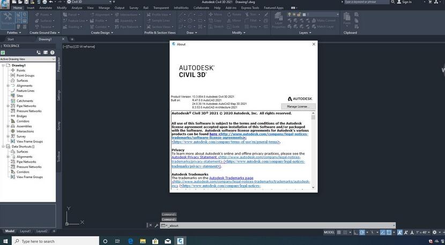Expand the Palettes panel dropdown
The width and height of the screenshot is (445, 245).
click(13, 33)
